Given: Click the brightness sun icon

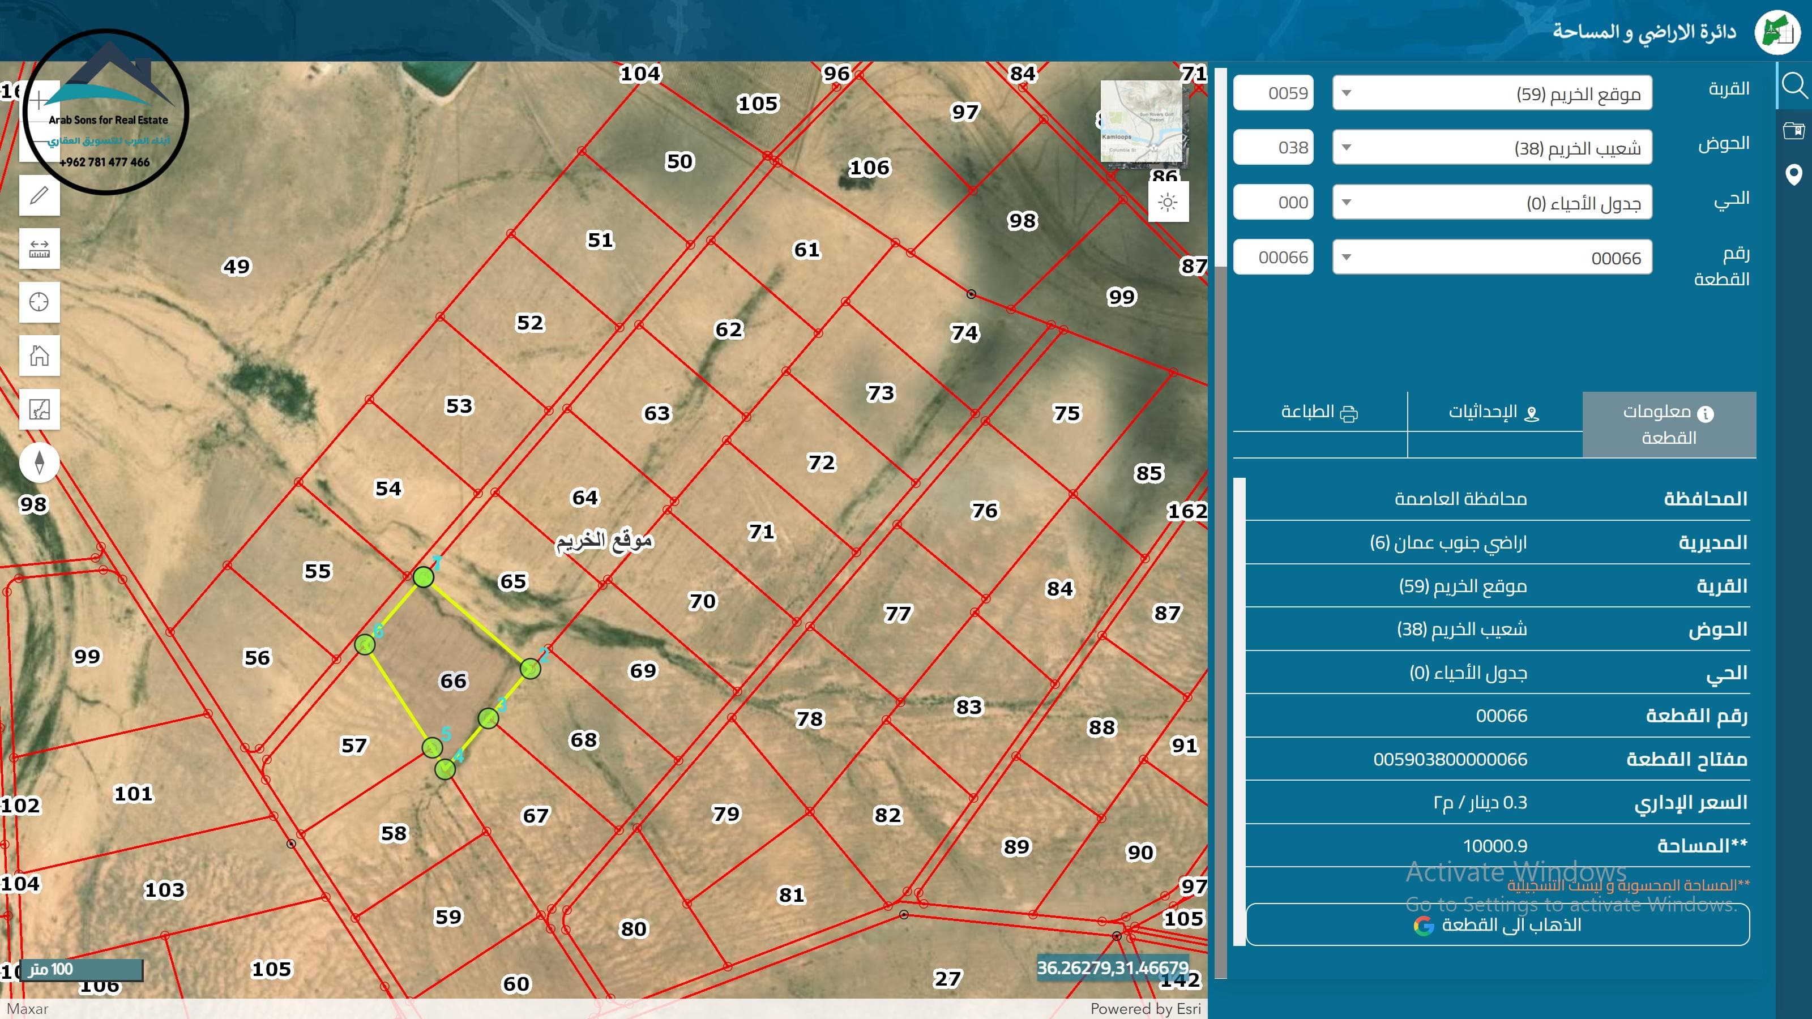Looking at the screenshot, I should coord(1168,203).
